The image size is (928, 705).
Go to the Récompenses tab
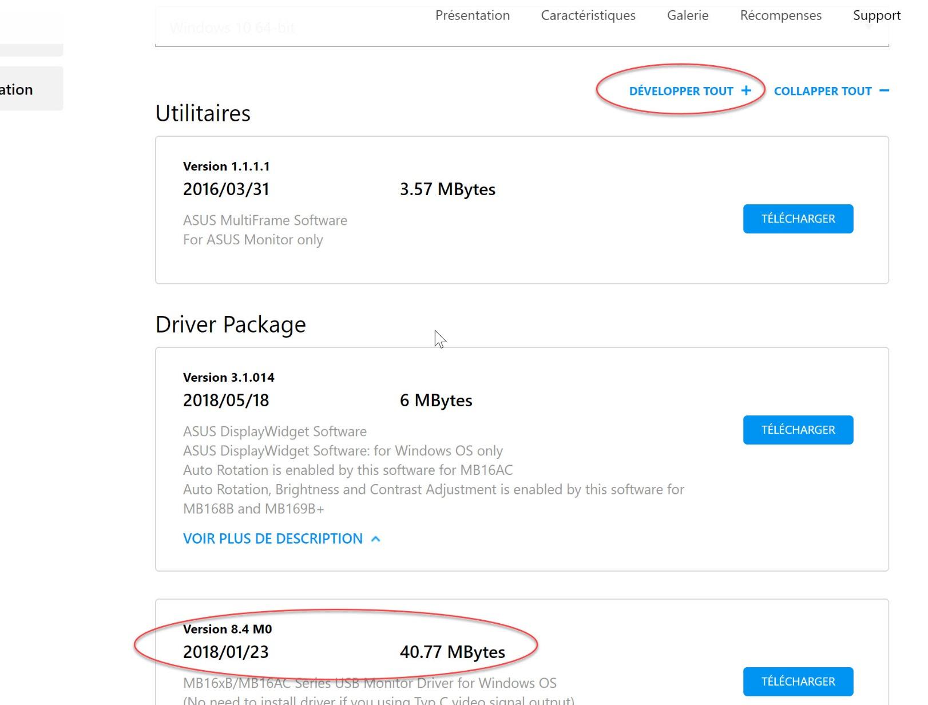click(780, 15)
